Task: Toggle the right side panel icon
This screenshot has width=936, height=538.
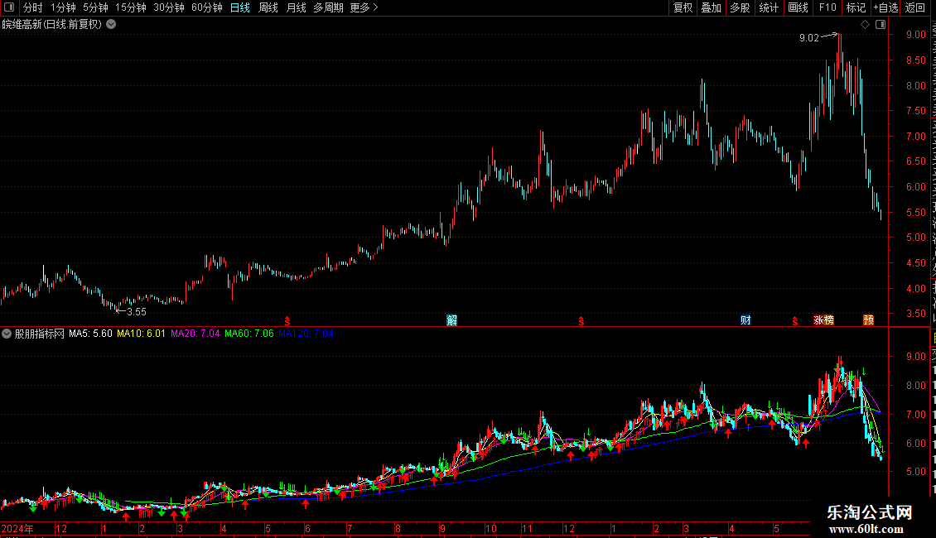Action: (881, 25)
